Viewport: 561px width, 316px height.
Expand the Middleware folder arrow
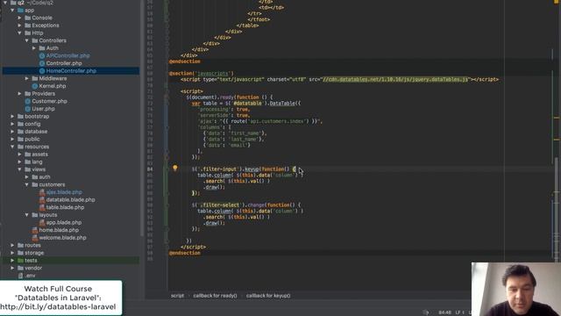[x=27, y=78]
